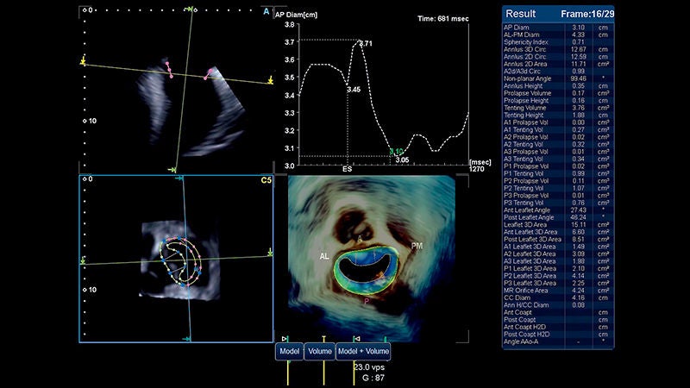Click the 10 depth marker in view C5
Viewport: 690px width, 388px height.
(x=92, y=290)
